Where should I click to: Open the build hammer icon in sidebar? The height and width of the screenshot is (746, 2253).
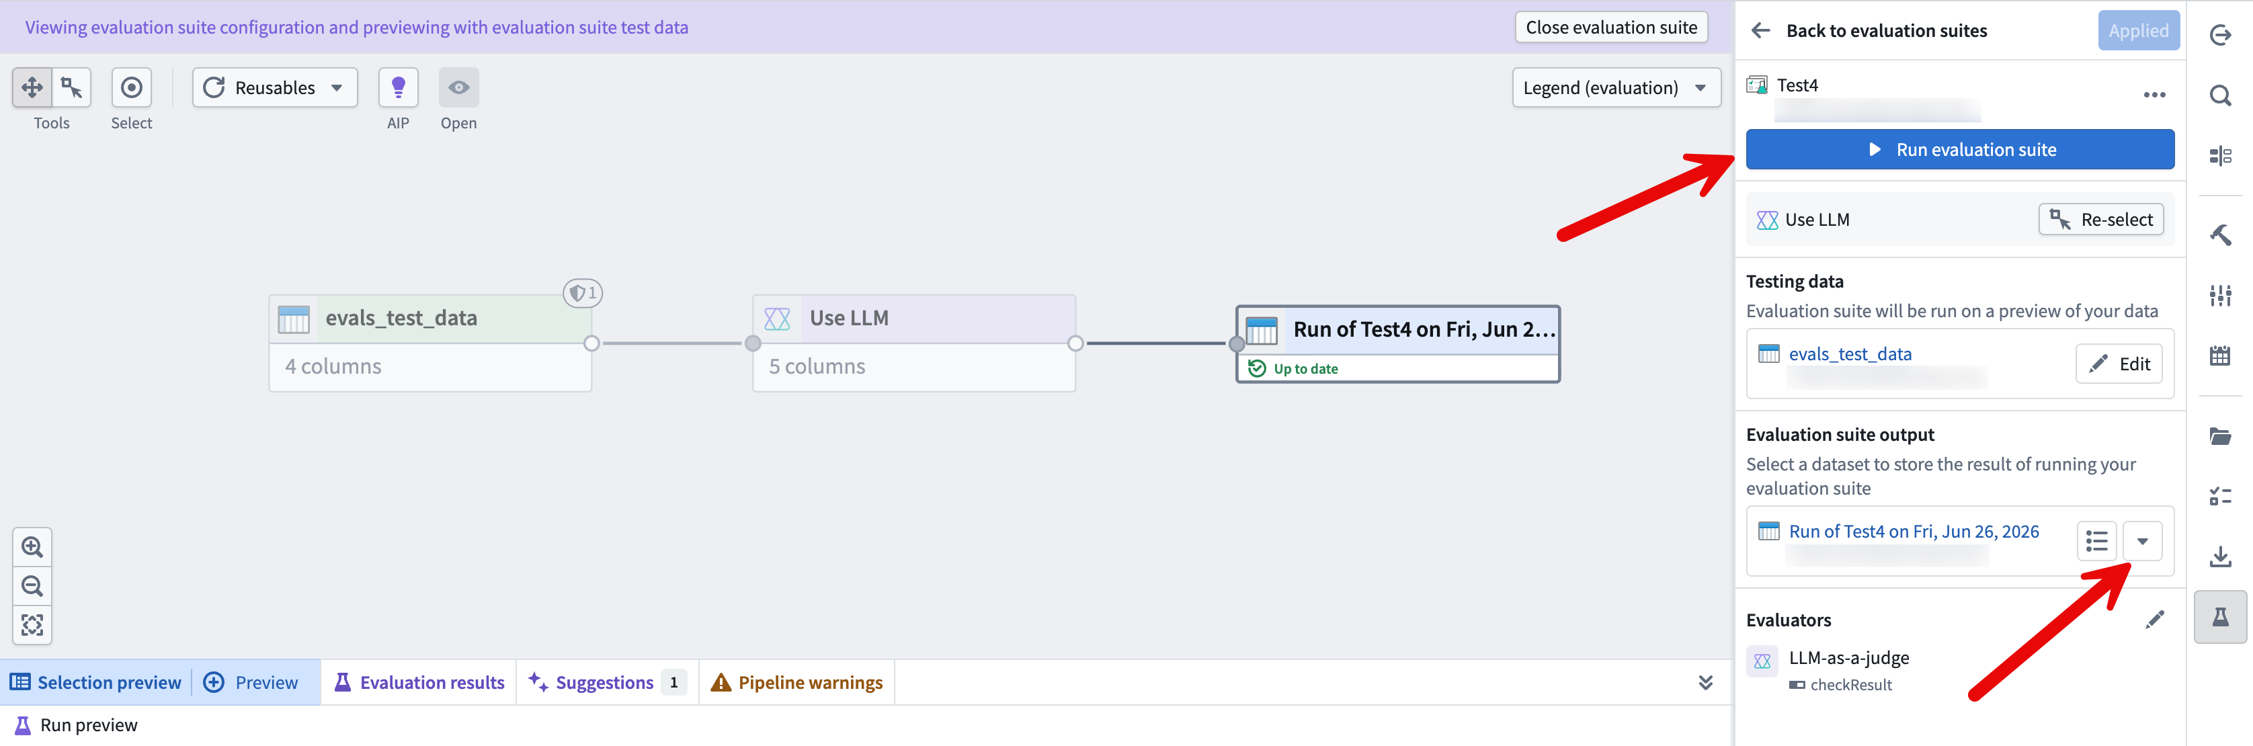pyautogui.click(x=2220, y=235)
